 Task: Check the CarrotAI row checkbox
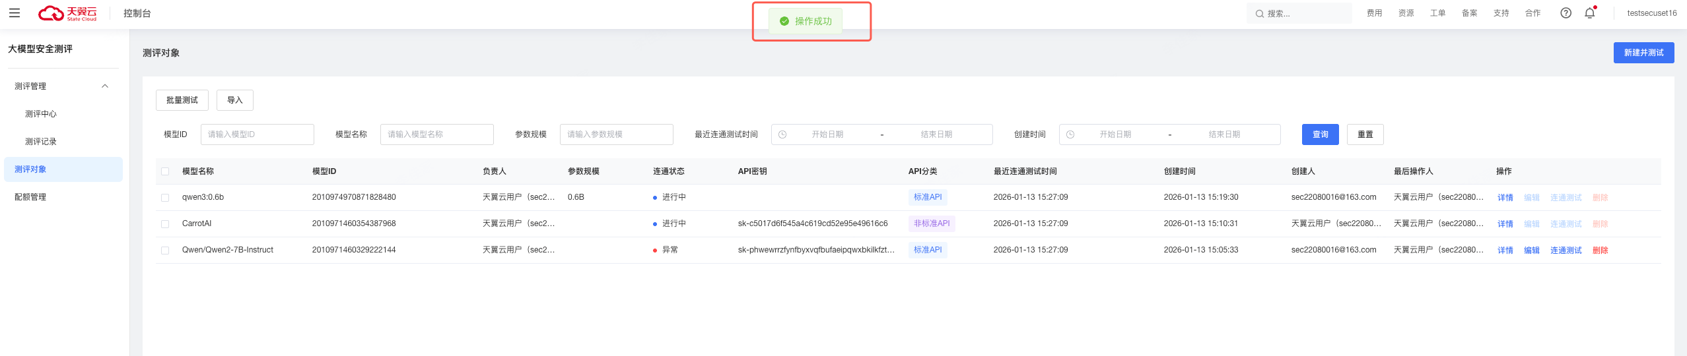tap(165, 224)
